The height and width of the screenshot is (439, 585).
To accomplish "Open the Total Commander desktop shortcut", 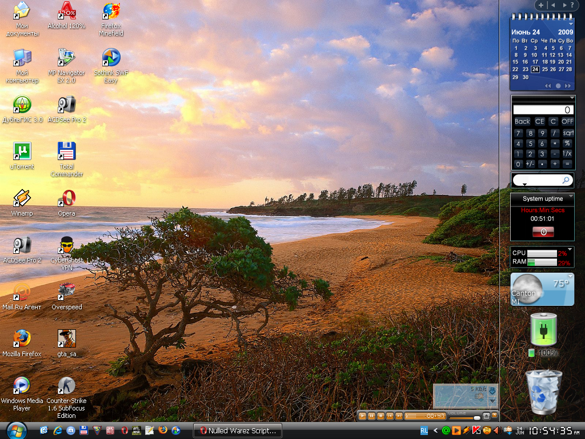I will (67, 151).
